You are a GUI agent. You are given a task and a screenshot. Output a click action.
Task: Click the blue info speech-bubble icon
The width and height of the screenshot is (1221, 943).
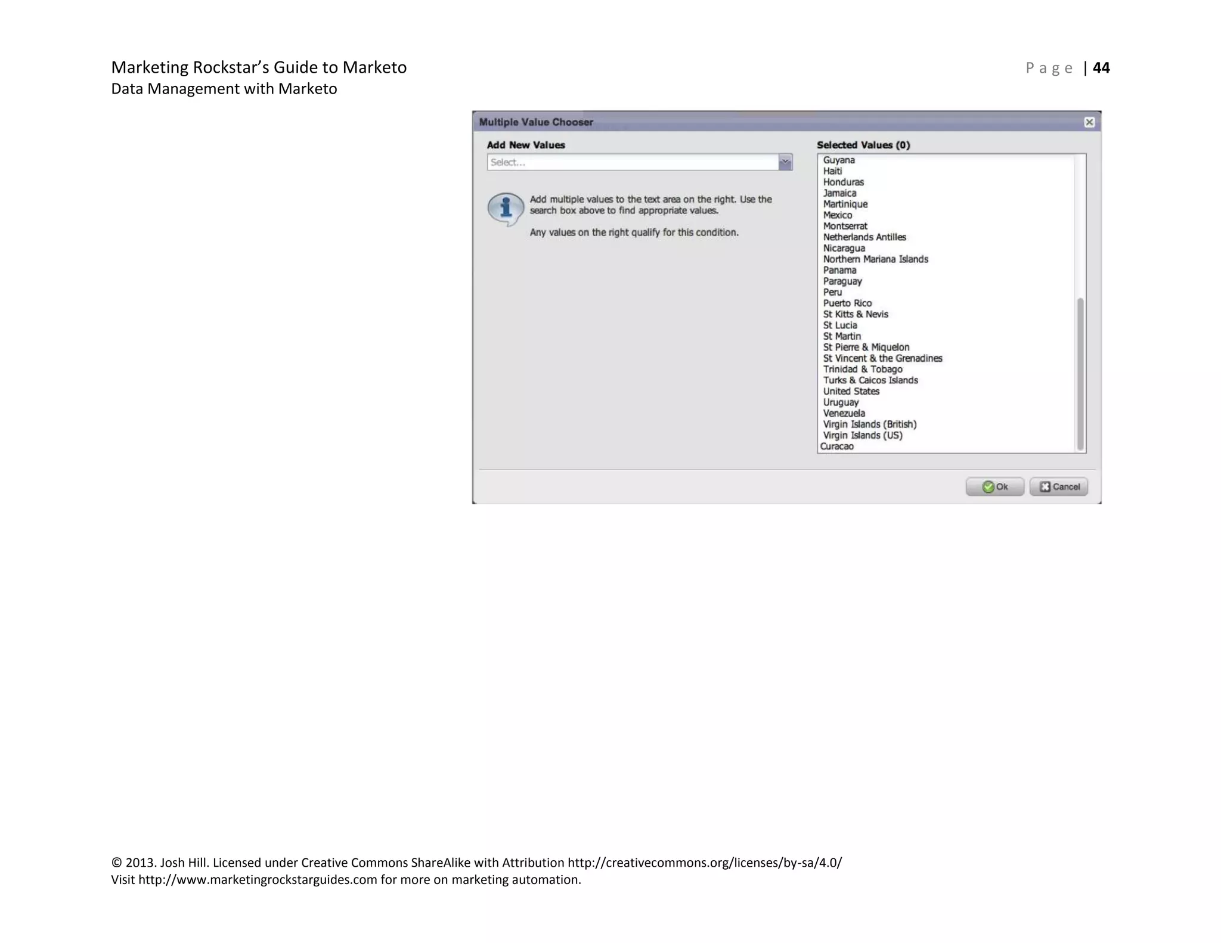pyautogui.click(x=506, y=209)
